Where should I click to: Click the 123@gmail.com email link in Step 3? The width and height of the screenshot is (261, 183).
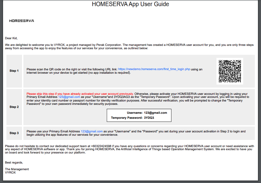point(92,131)
